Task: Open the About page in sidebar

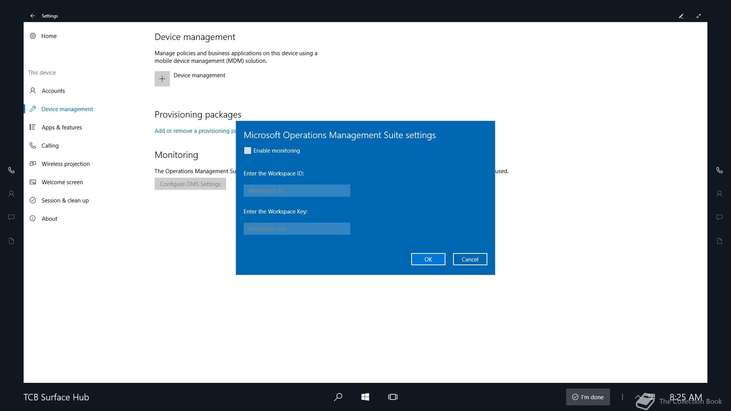Action: 49,218
